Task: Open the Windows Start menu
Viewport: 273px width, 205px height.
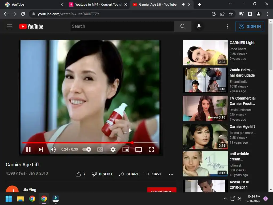Action: click(9, 199)
